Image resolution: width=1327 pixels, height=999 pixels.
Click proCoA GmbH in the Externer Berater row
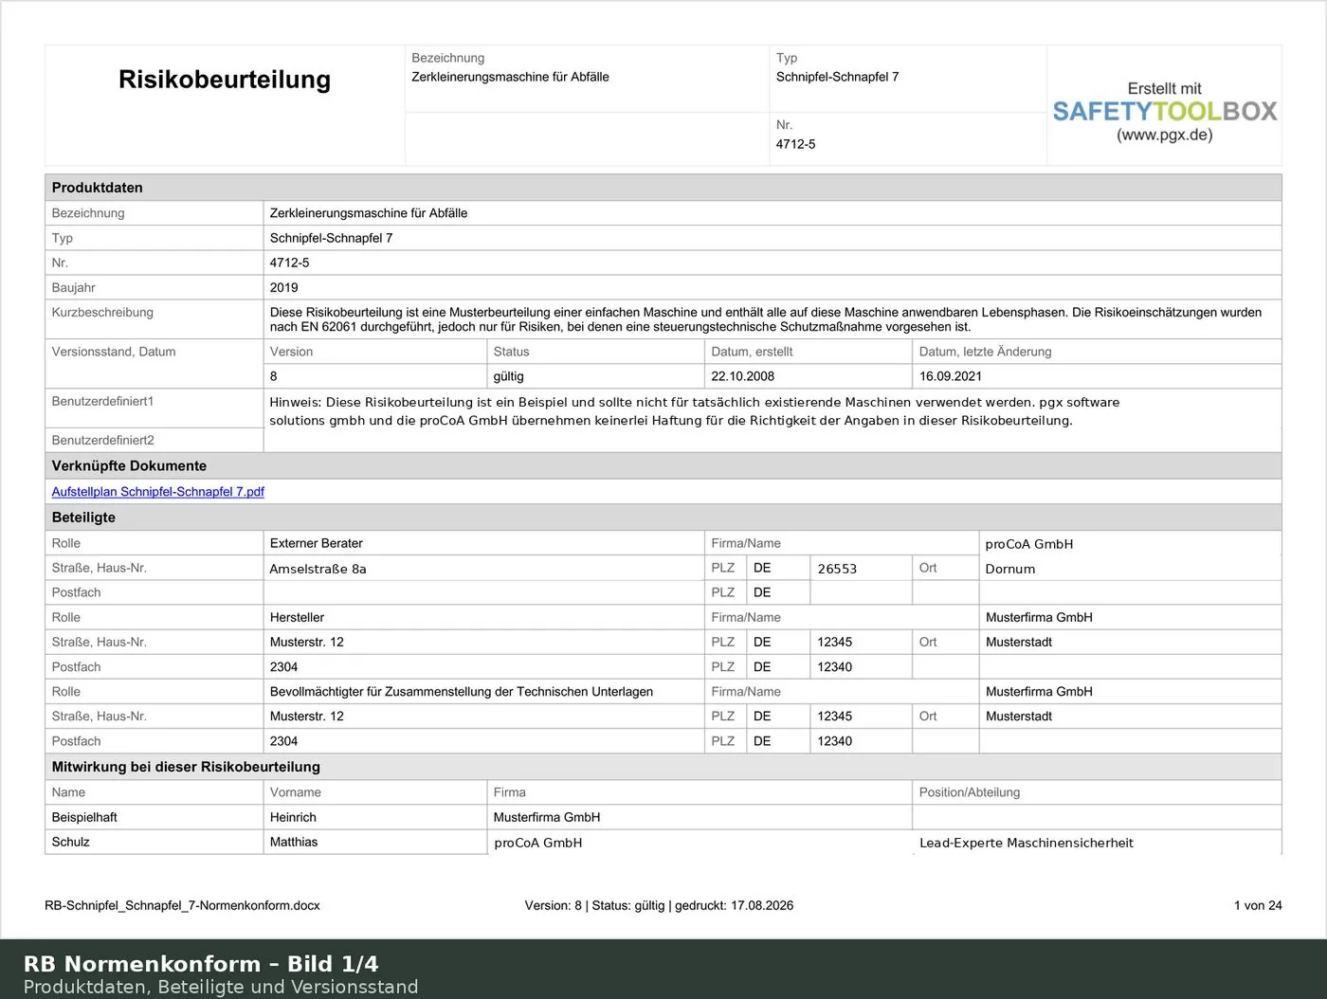coord(1029,544)
